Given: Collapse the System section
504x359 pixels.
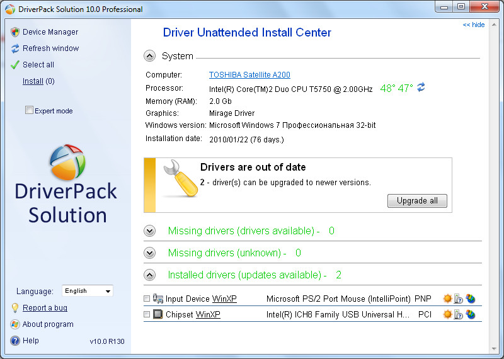Looking at the screenshot, I should tap(149, 56).
